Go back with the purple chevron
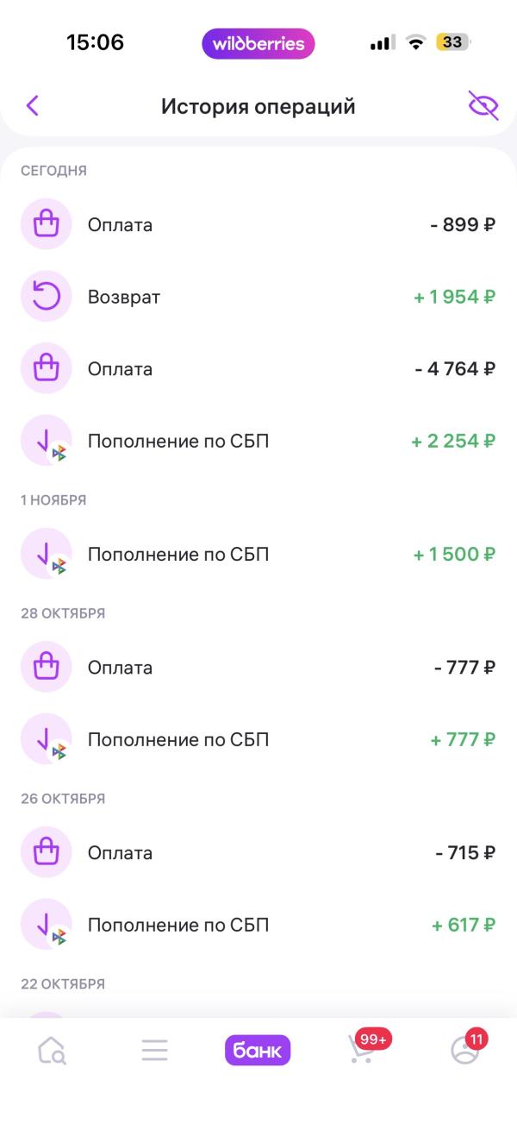Screen dimensions: 517x1124 pos(33,105)
